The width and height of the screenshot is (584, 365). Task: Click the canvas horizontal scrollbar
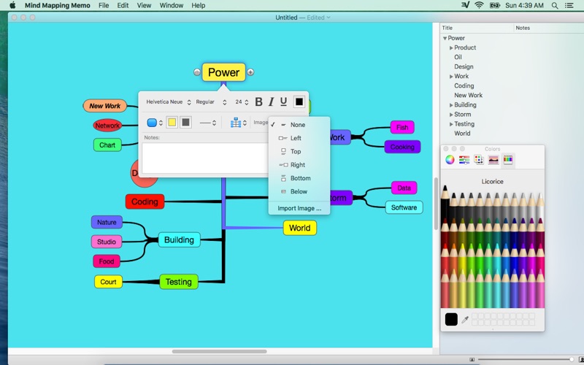coord(220,351)
